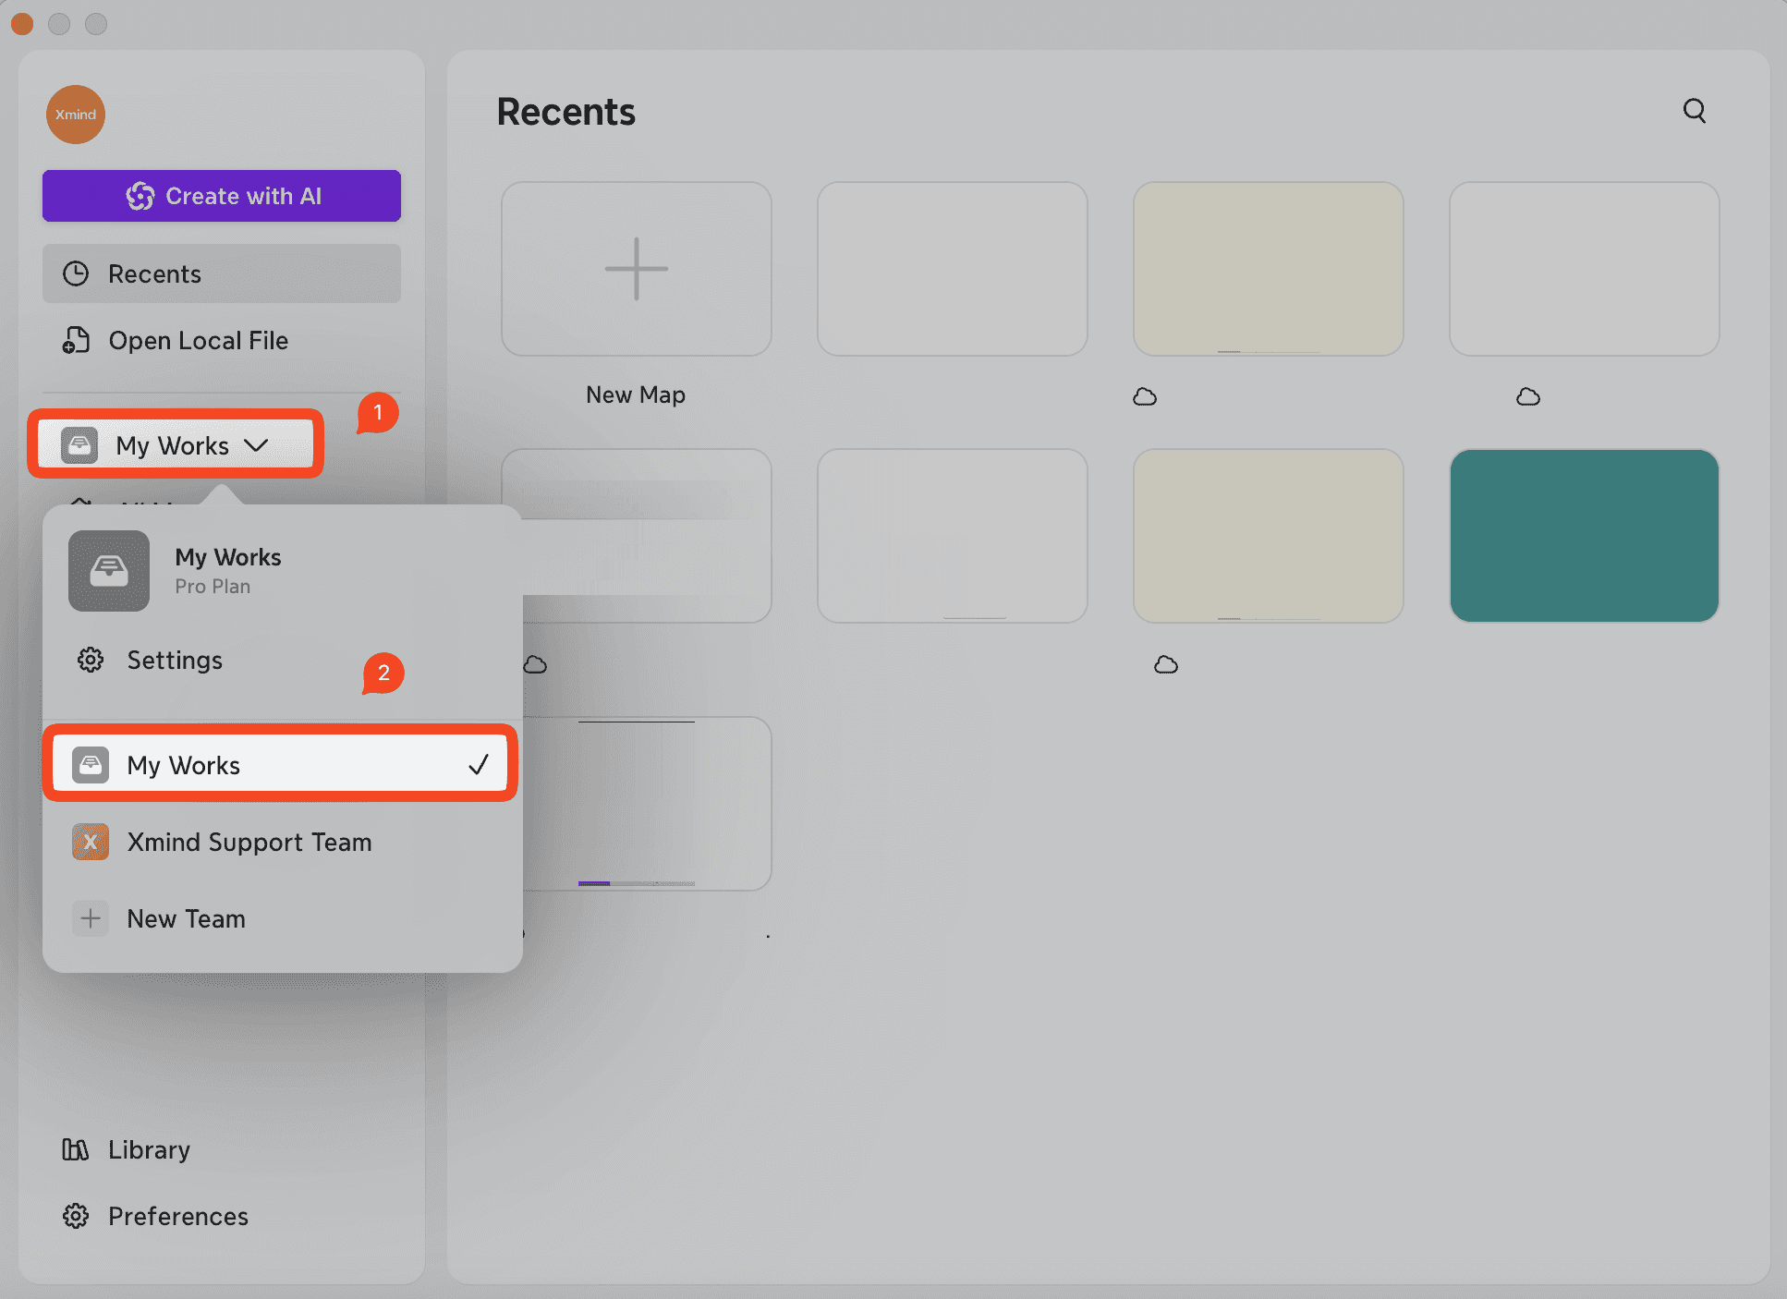Click the checkmark on My Works row
1787x1299 pixels.
(x=478, y=765)
